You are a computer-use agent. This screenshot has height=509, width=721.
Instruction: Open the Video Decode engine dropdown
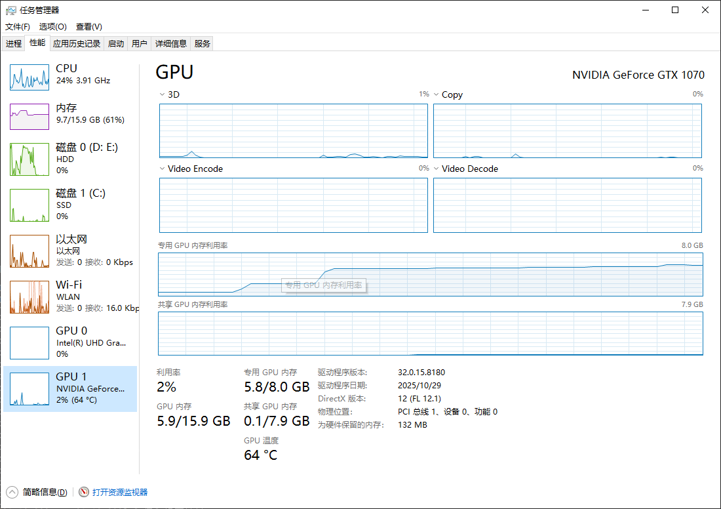(436, 169)
